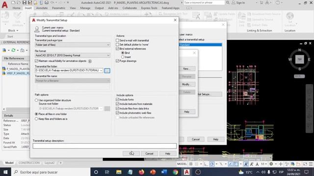This screenshot has width=314, height=176.
Task: Toggle the Ortho mode status bar icon
Action: (x=206, y=164)
